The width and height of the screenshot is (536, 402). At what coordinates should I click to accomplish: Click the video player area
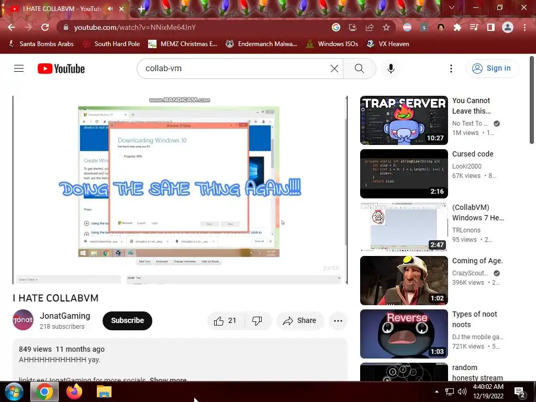(180, 189)
